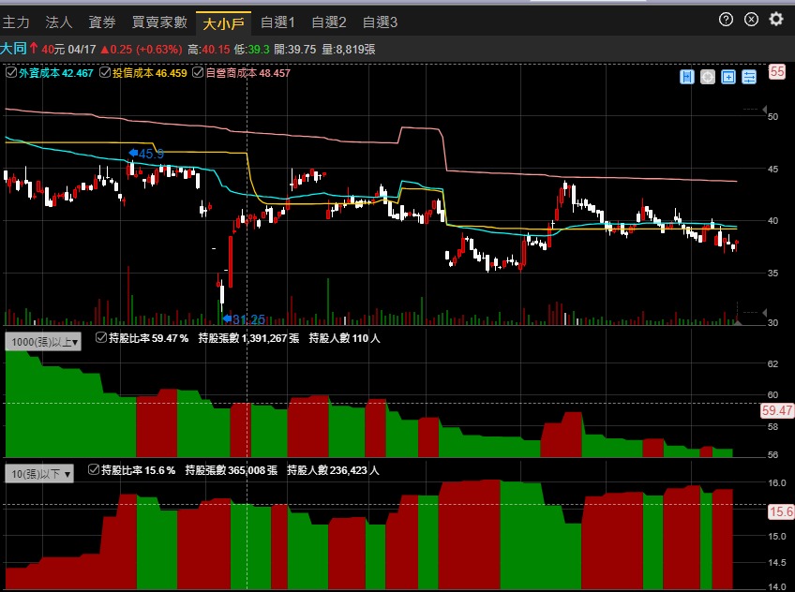Open the help question mark icon
Image resolution: width=795 pixels, height=592 pixels.
point(726,20)
